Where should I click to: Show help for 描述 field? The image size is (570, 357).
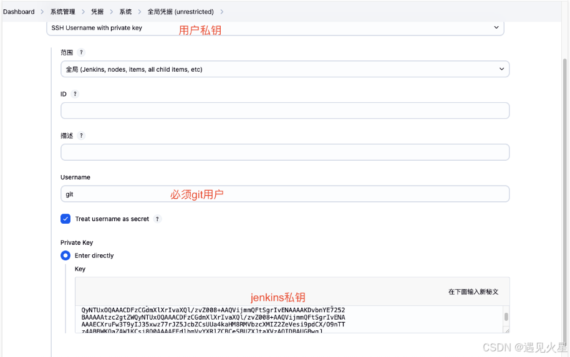[82, 135]
